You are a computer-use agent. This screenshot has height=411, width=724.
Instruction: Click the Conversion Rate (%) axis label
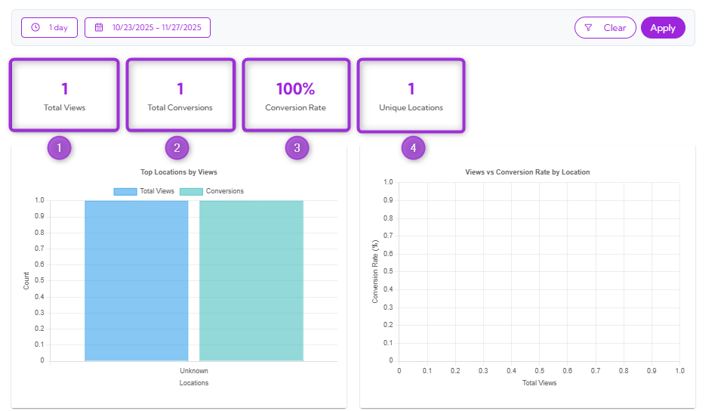[x=375, y=271]
